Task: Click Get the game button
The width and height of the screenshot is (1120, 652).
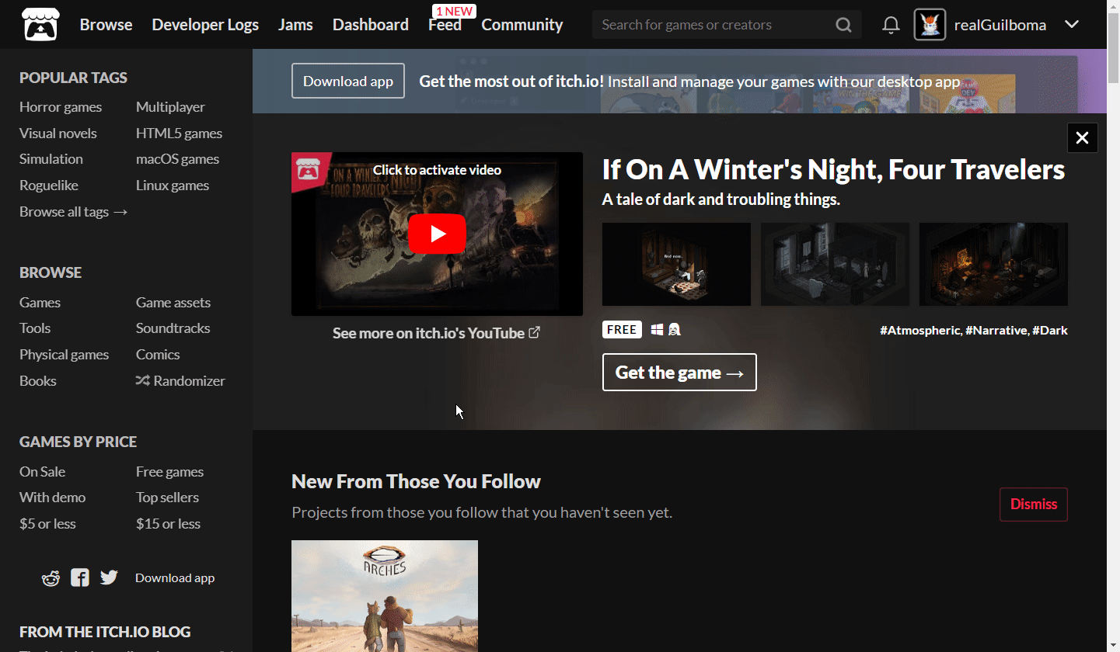Action: tap(679, 373)
